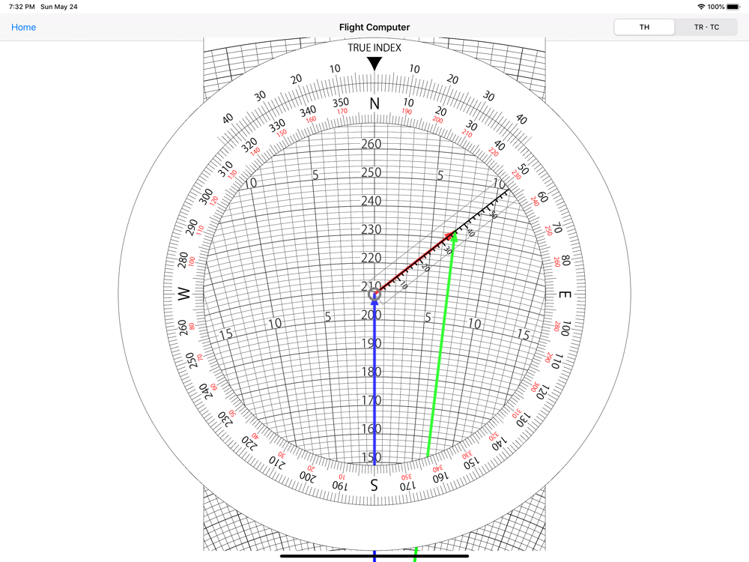749x562 pixels.
Task: Click the 190 speed label on the center line
Action: click(372, 343)
